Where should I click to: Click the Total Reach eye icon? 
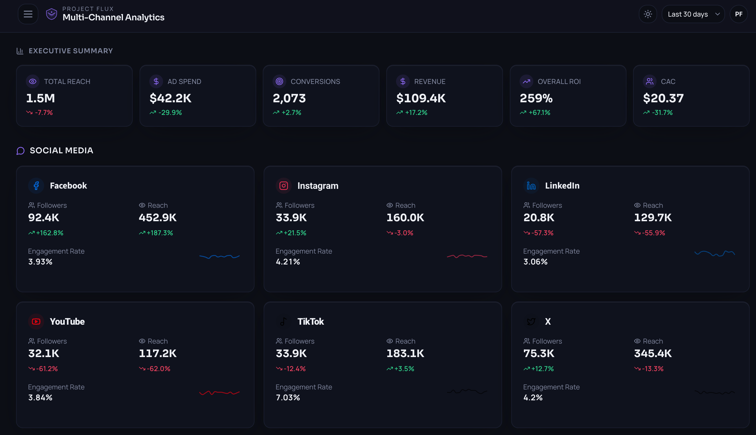33,81
